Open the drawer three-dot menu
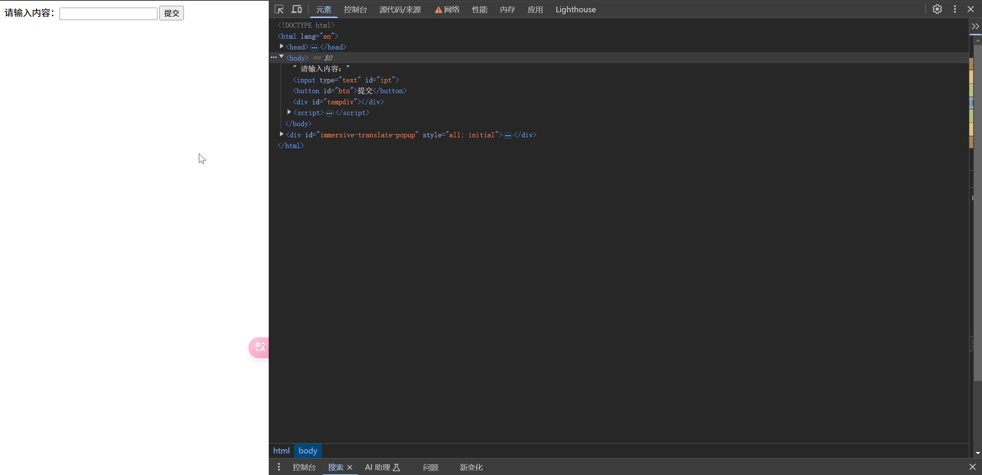982x475 pixels. coord(279,467)
